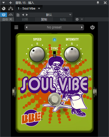This screenshot has height=137, width=109.
Task: Toggle the bypass arc icon
Action: (11, 15)
